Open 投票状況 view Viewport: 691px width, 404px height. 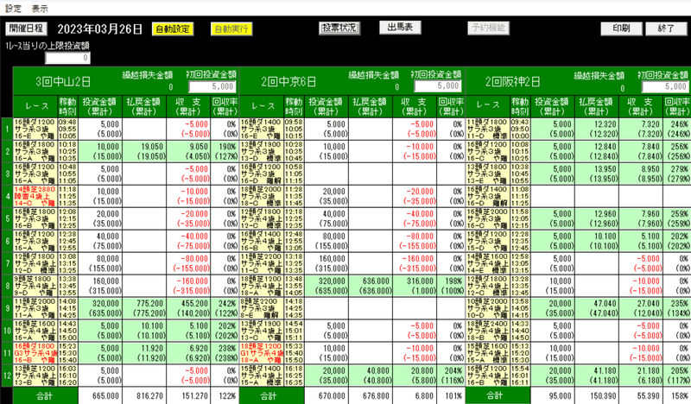coord(339,28)
